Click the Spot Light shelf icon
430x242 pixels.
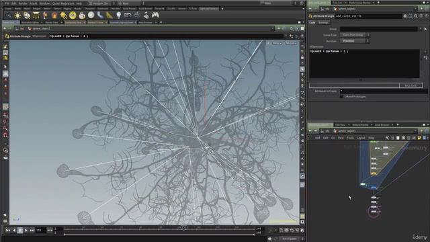27,15
